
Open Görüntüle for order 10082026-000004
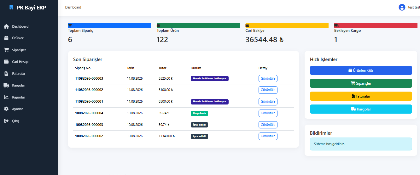point(268,113)
